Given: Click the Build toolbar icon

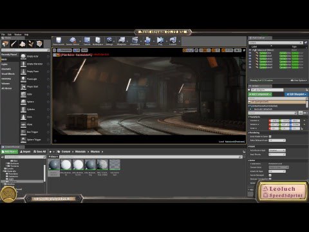Looking at the screenshot, I should point(147,40).
